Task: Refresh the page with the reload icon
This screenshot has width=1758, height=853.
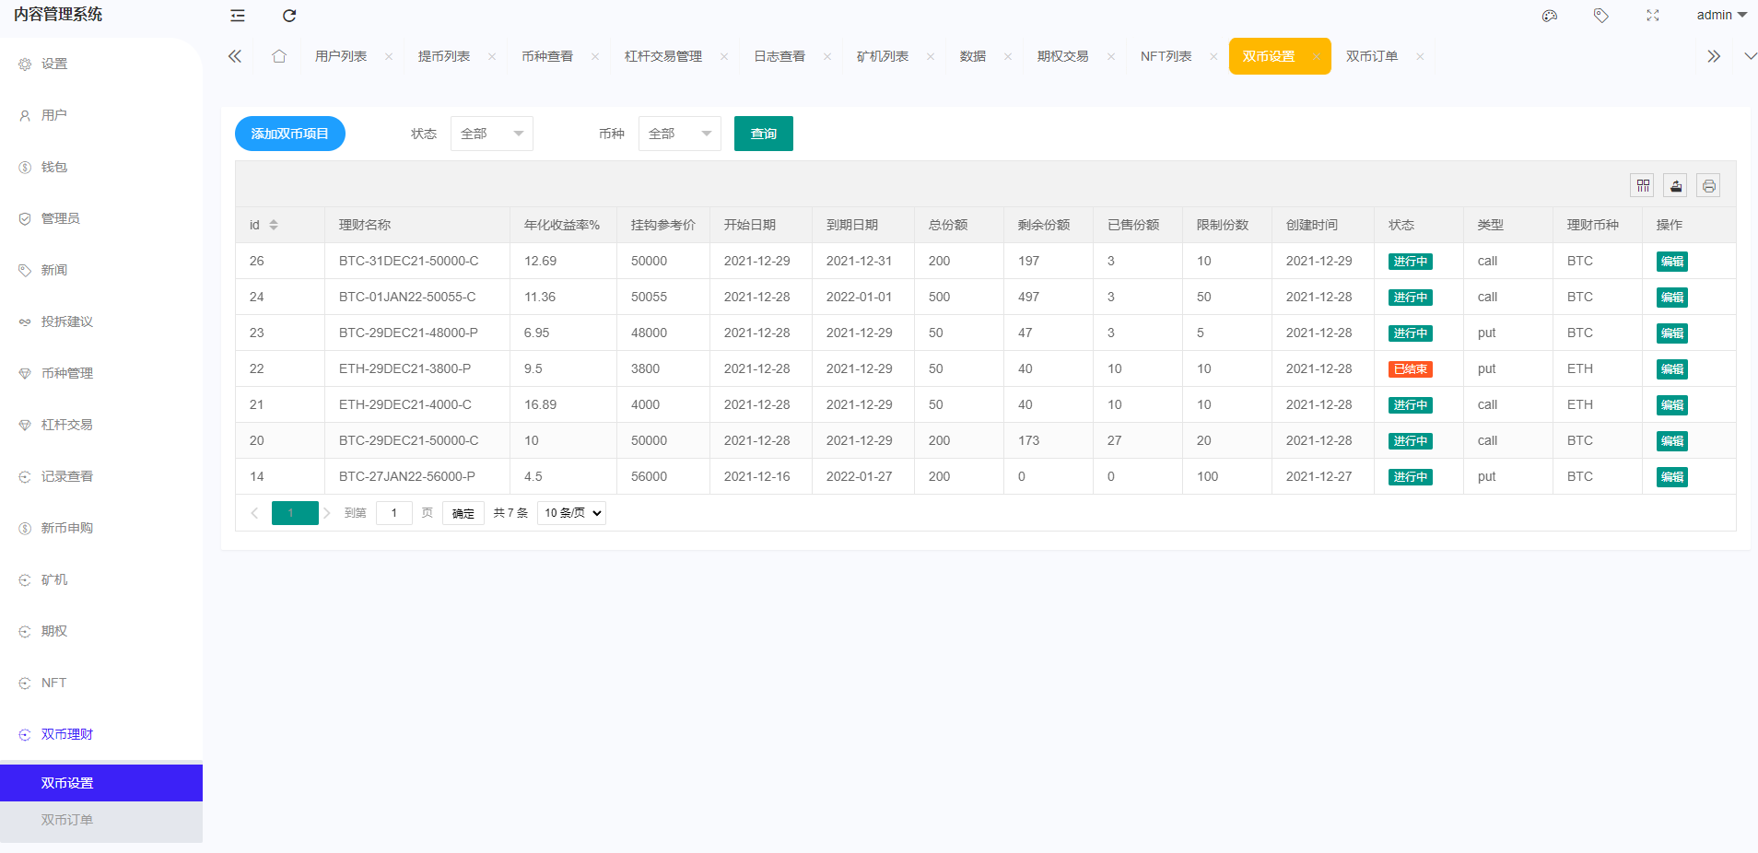Action: (290, 16)
